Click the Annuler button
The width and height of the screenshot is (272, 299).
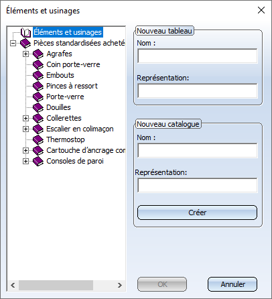click(232, 284)
